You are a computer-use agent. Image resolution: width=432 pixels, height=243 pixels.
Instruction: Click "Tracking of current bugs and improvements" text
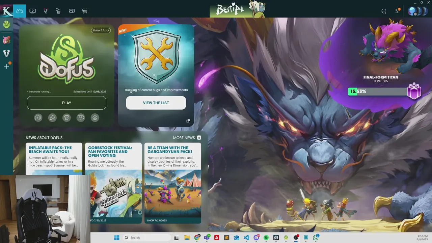pyautogui.click(x=156, y=90)
